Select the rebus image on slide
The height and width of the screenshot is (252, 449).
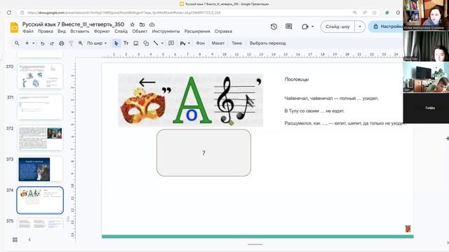click(190, 100)
